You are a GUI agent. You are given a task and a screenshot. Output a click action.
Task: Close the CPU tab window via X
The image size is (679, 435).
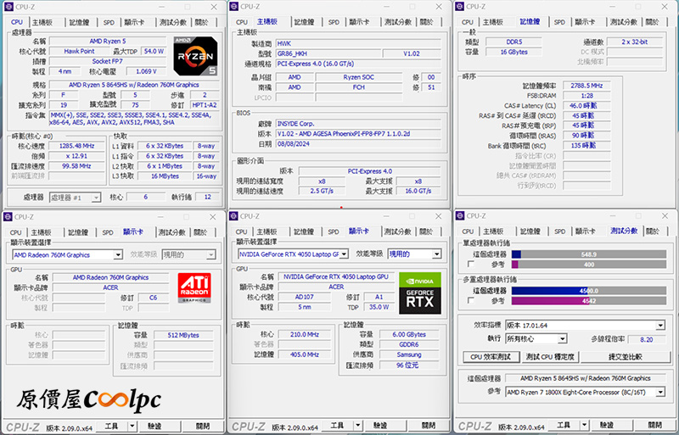pos(214,7)
